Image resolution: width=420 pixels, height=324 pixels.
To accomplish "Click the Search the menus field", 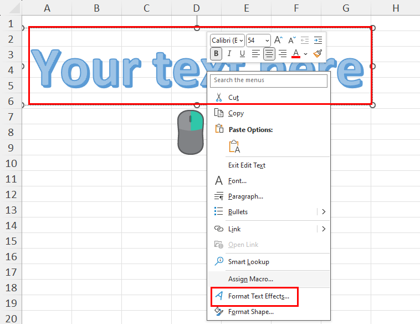I will [x=268, y=80].
